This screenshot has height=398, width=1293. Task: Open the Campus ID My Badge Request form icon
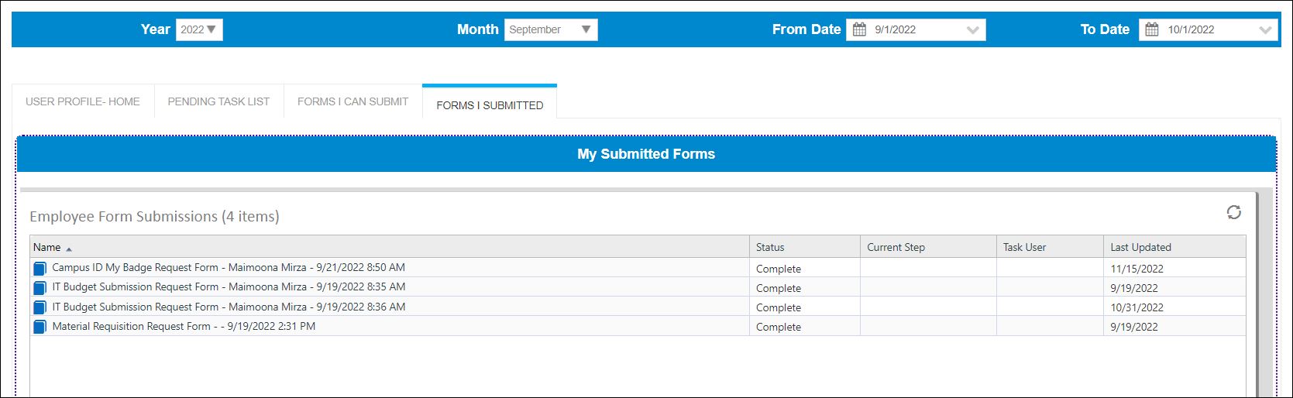(40, 269)
